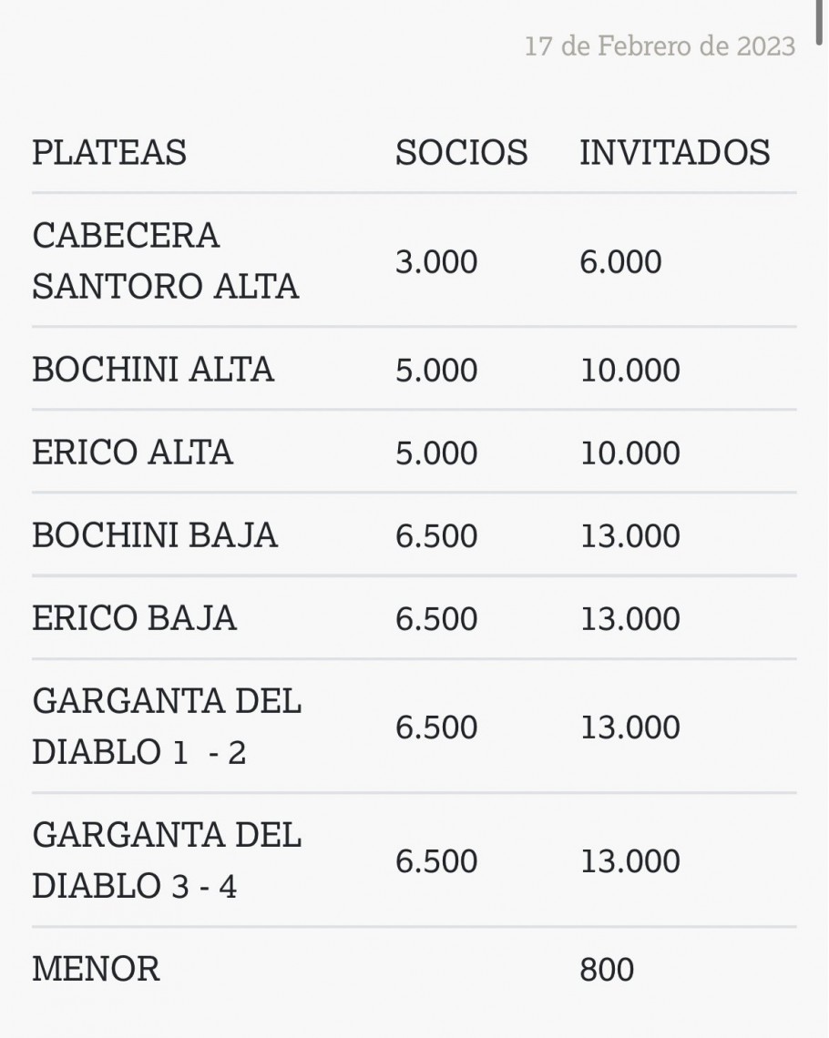829x1038 pixels.
Task: Select the ERICO ALTA row label
Action: 132,453
